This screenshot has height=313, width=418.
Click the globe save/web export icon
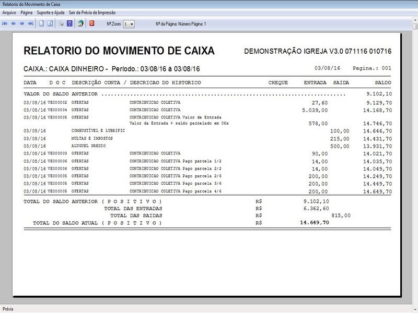click(x=80, y=23)
